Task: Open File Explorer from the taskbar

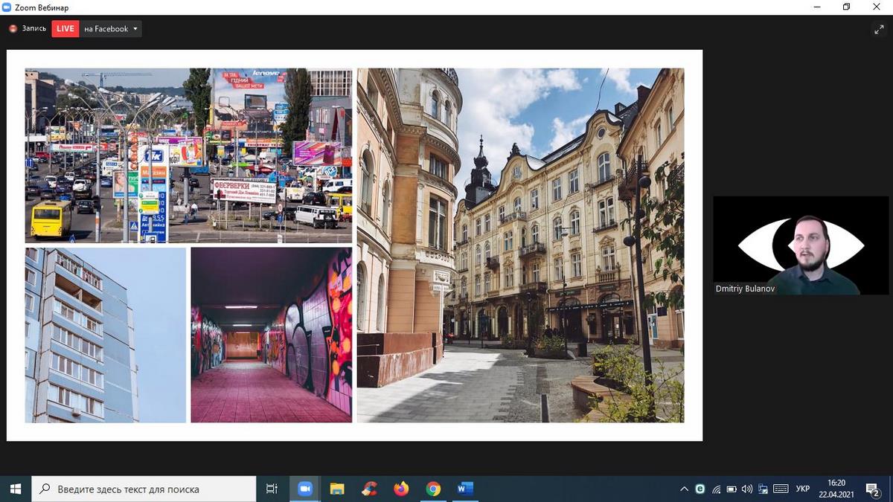Action: [337, 489]
